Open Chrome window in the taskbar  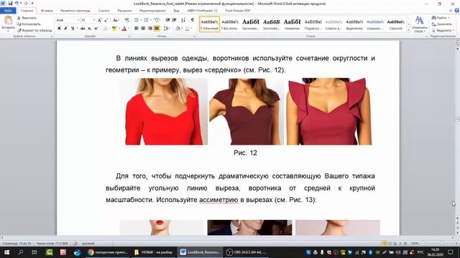pyautogui.click(x=107, y=252)
